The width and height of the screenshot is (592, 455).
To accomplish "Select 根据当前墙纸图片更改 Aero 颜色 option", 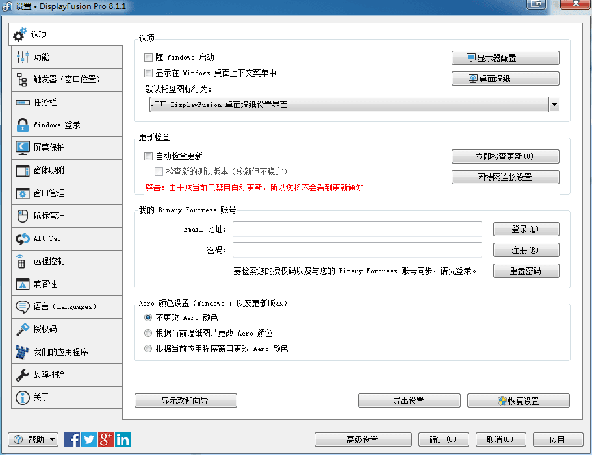I will [148, 333].
